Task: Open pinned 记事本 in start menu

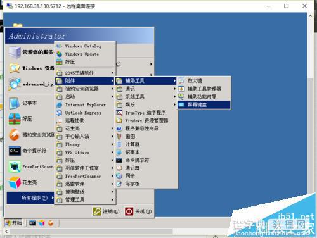Action: [x=31, y=103]
